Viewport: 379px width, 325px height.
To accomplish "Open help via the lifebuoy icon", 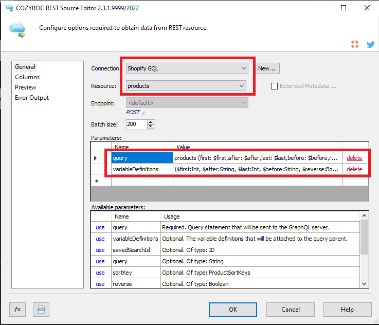I will click(354, 45).
